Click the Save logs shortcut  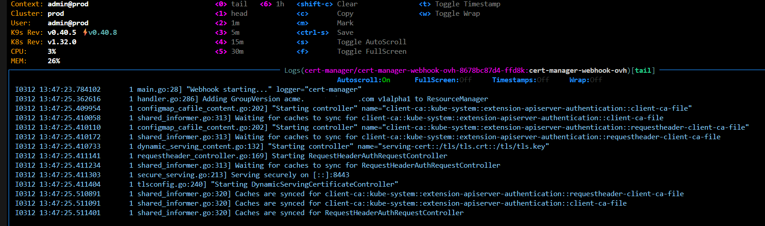coord(345,33)
